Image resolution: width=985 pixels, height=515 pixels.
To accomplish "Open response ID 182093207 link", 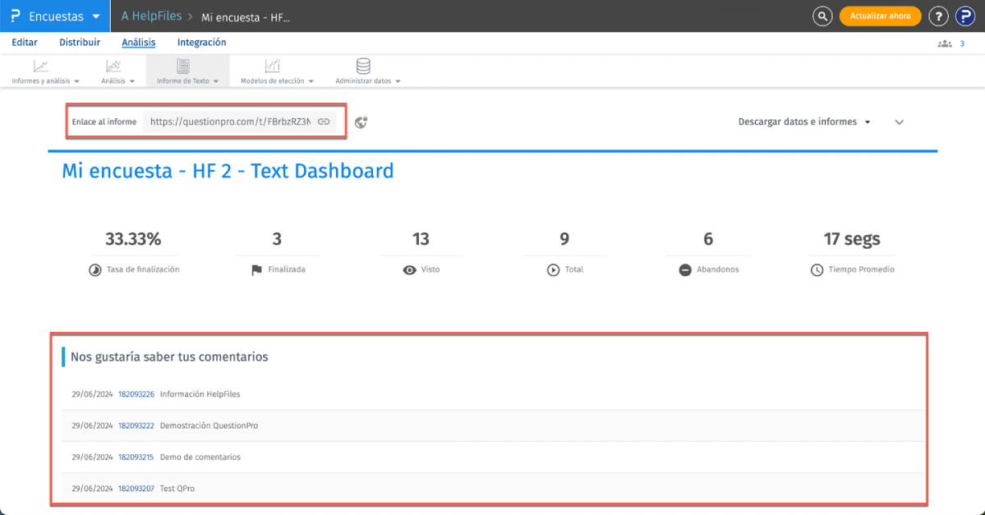I will pos(136,489).
